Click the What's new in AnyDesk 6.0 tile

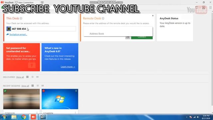pyautogui.click(x=60, y=57)
